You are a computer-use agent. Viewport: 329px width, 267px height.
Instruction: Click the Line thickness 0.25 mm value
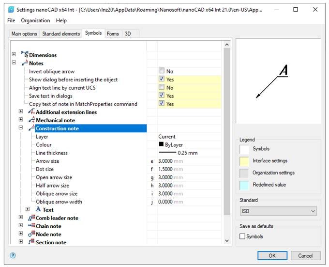pyautogui.click(x=189, y=153)
